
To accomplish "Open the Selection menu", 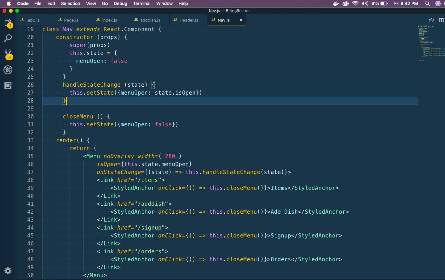I will click(71, 3).
